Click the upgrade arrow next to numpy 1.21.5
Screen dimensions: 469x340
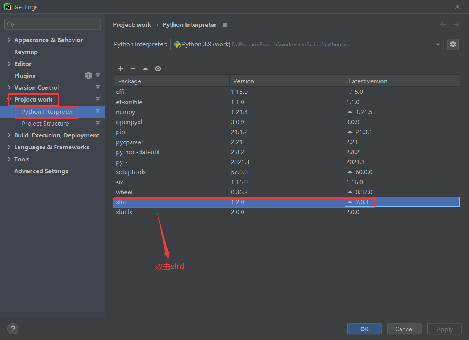point(350,112)
